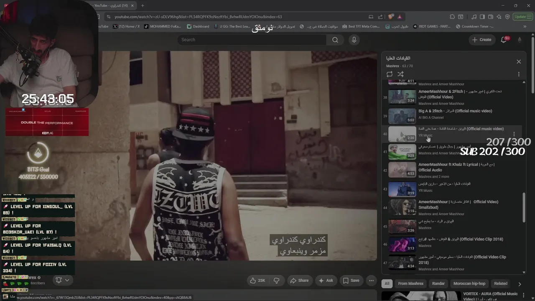This screenshot has height=301, width=535.
Task: Open the Best TFT Meta Comps bookmark
Action: coord(361,26)
